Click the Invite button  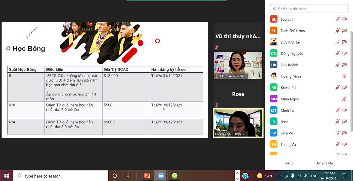[x=289, y=163]
